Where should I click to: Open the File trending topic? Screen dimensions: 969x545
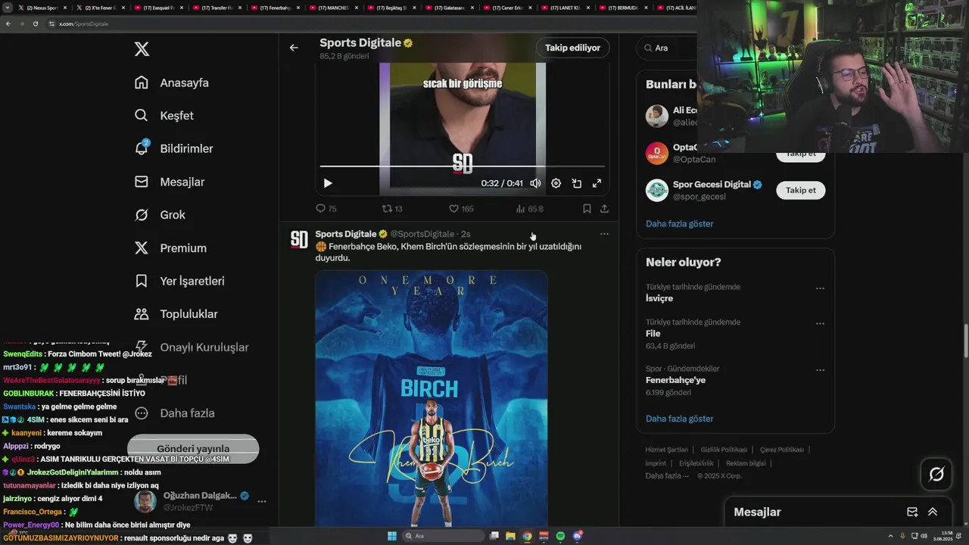point(653,333)
